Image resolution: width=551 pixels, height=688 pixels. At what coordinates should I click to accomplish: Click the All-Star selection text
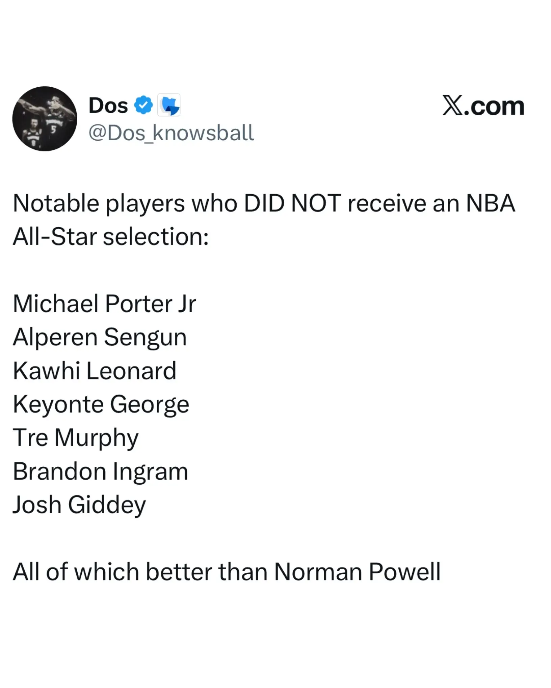tap(110, 236)
